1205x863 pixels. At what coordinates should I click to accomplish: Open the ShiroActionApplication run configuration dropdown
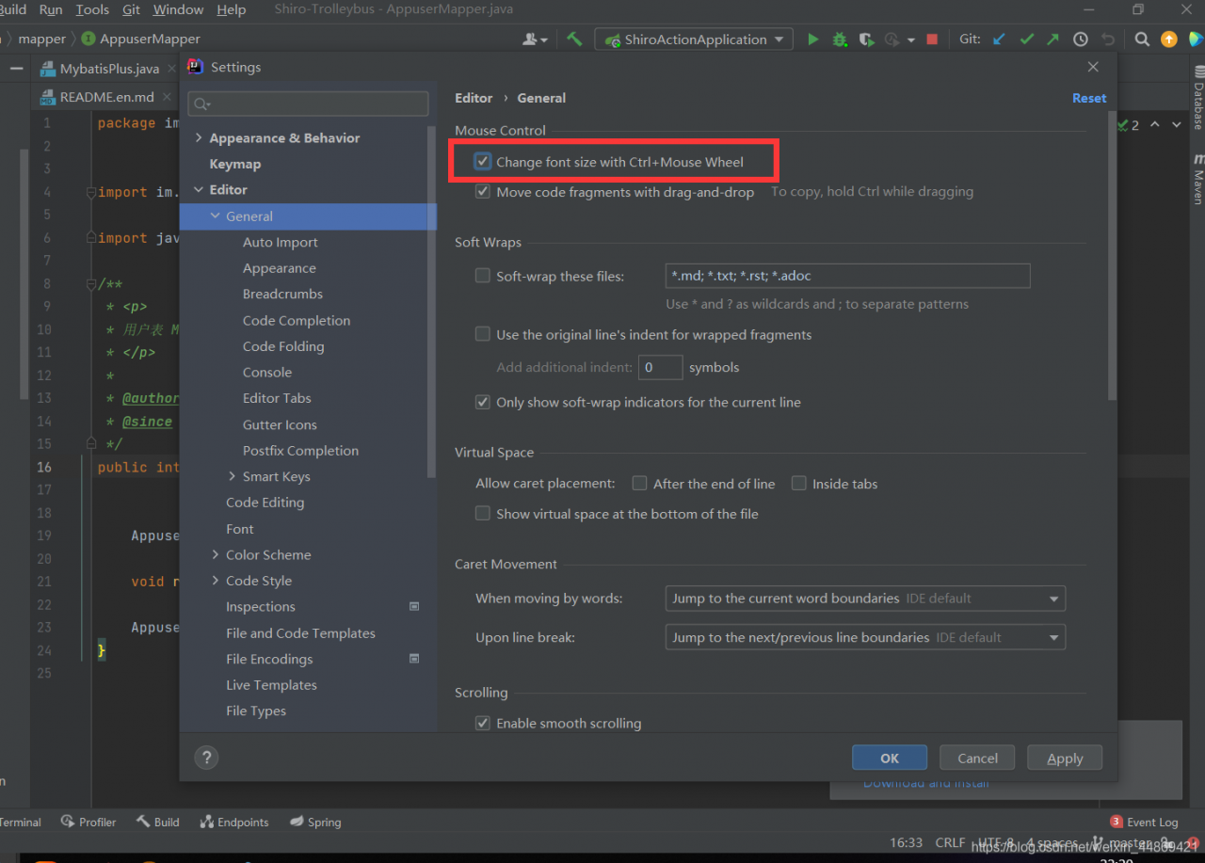(x=694, y=40)
